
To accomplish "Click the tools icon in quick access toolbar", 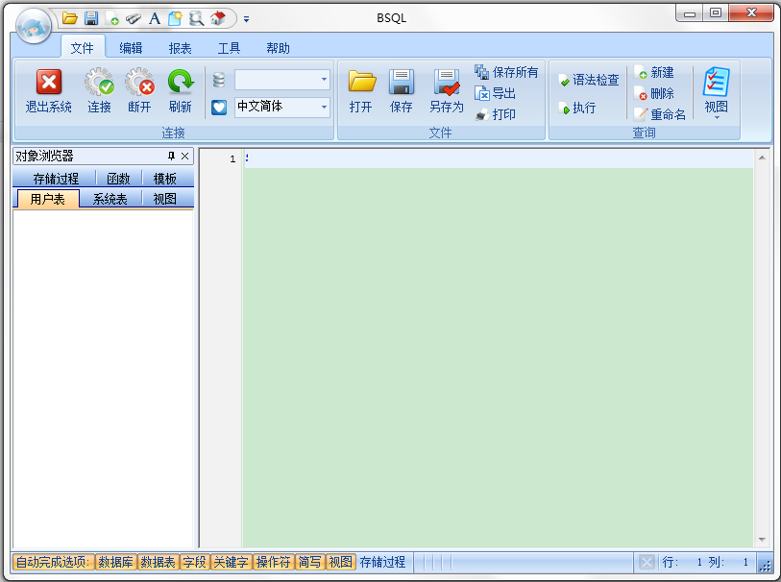I will [133, 19].
